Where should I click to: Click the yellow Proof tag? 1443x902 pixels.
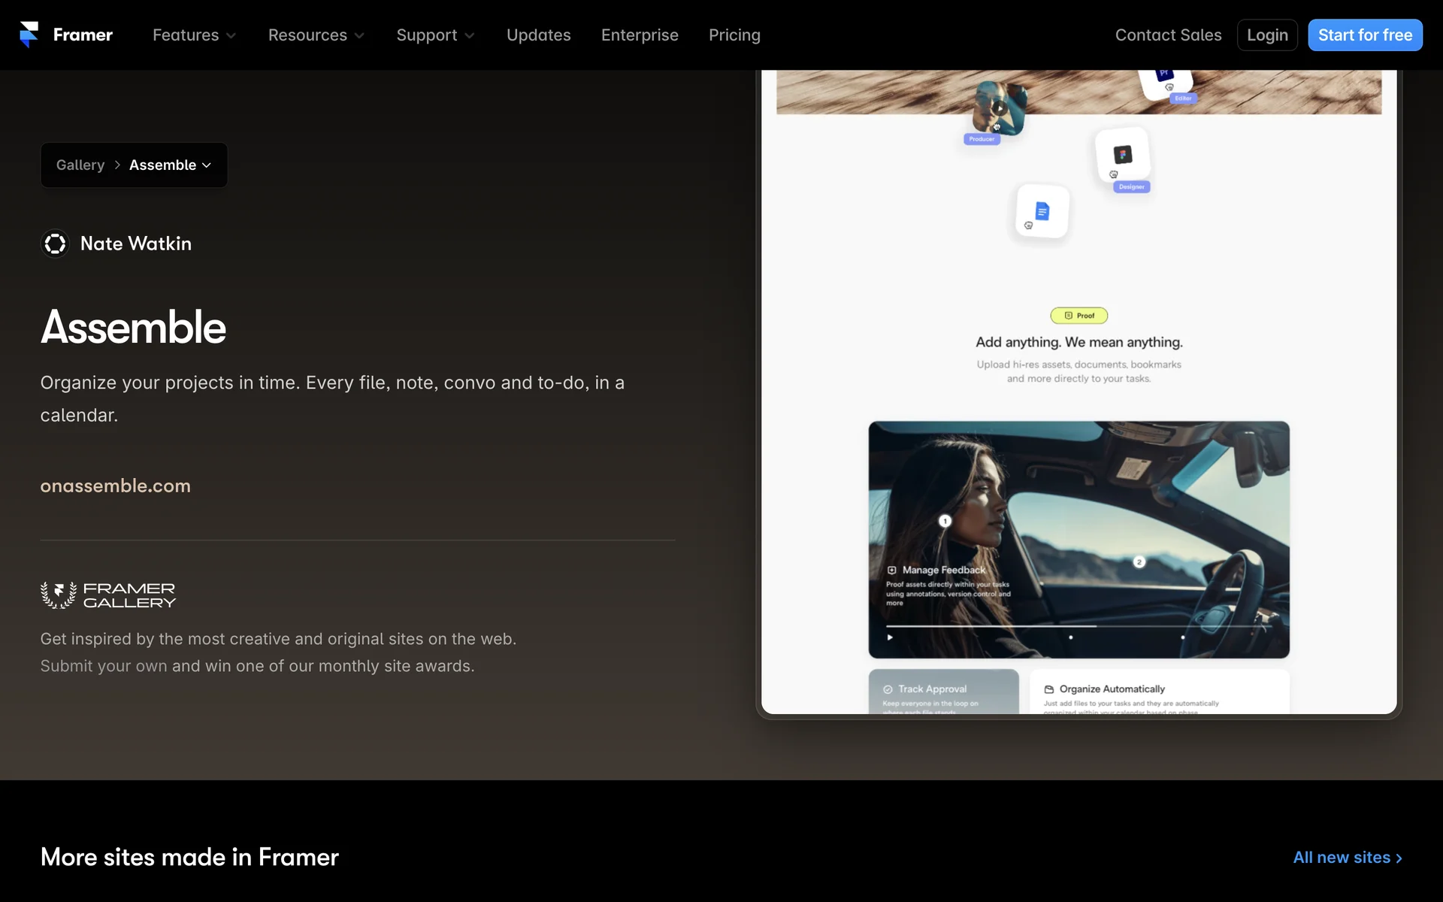pyautogui.click(x=1078, y=316)
